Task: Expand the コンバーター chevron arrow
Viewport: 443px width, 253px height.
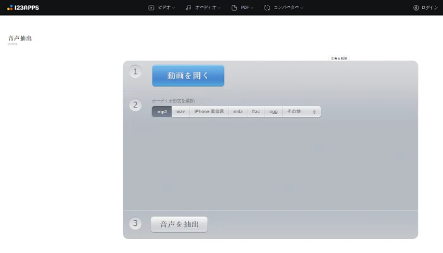Action: pos(302,8)
